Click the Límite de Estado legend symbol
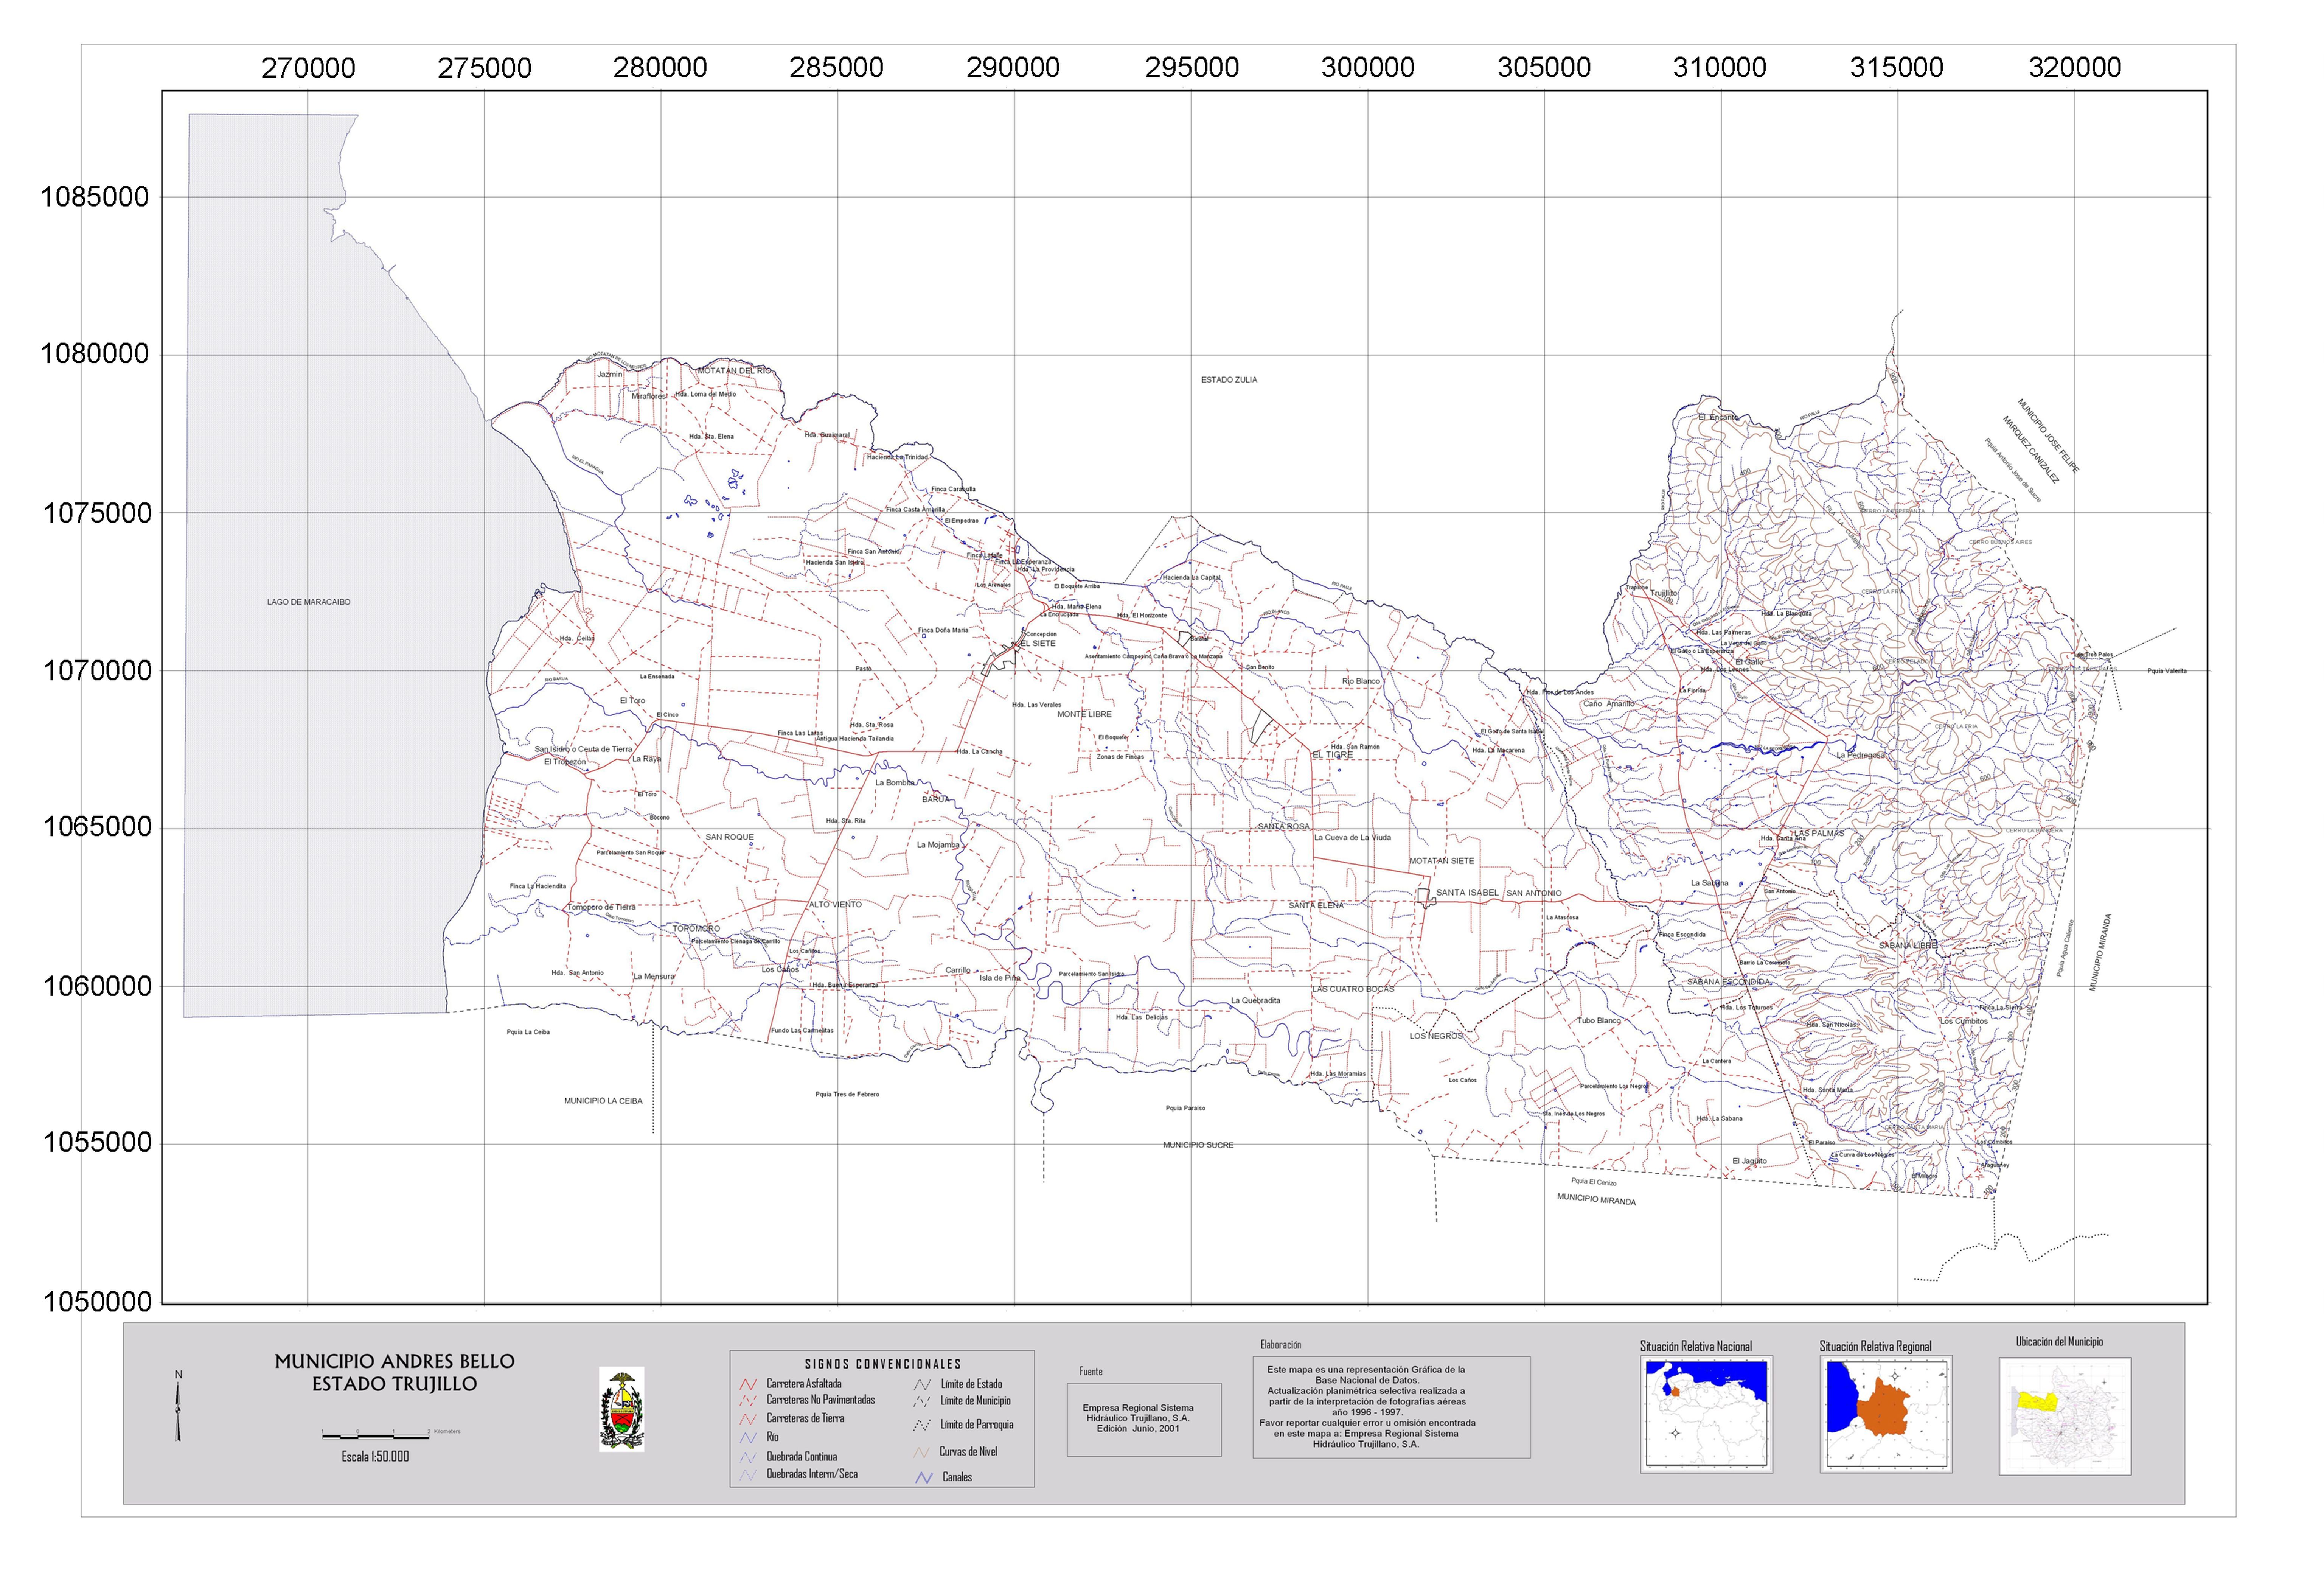This screenshot has width=2324, height=1577. pyautogui.click(x=922, y=1385)
